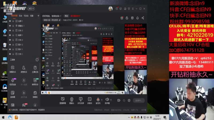
Task: Mute the 麦克风 microphone
Action: (98, 101)
